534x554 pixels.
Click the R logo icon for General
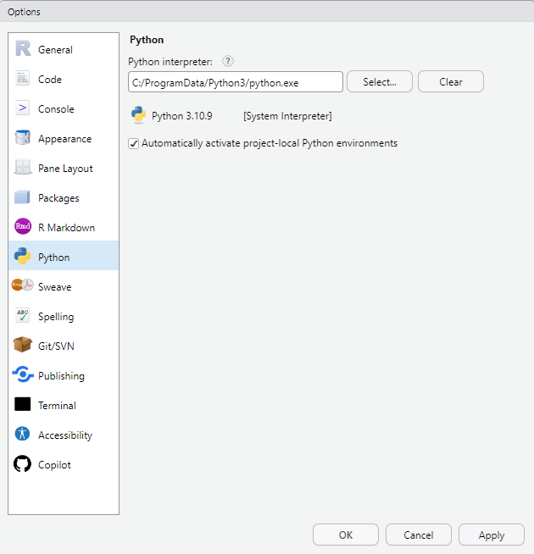point(23,49)
